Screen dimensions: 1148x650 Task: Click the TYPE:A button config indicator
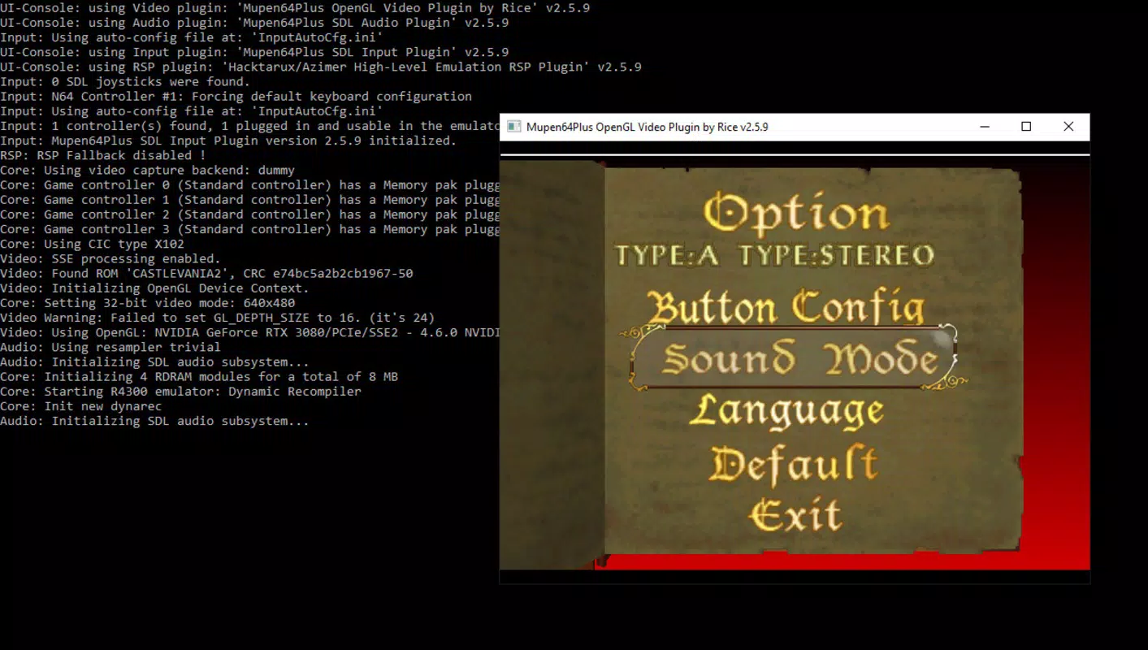(x=667, y=256)
